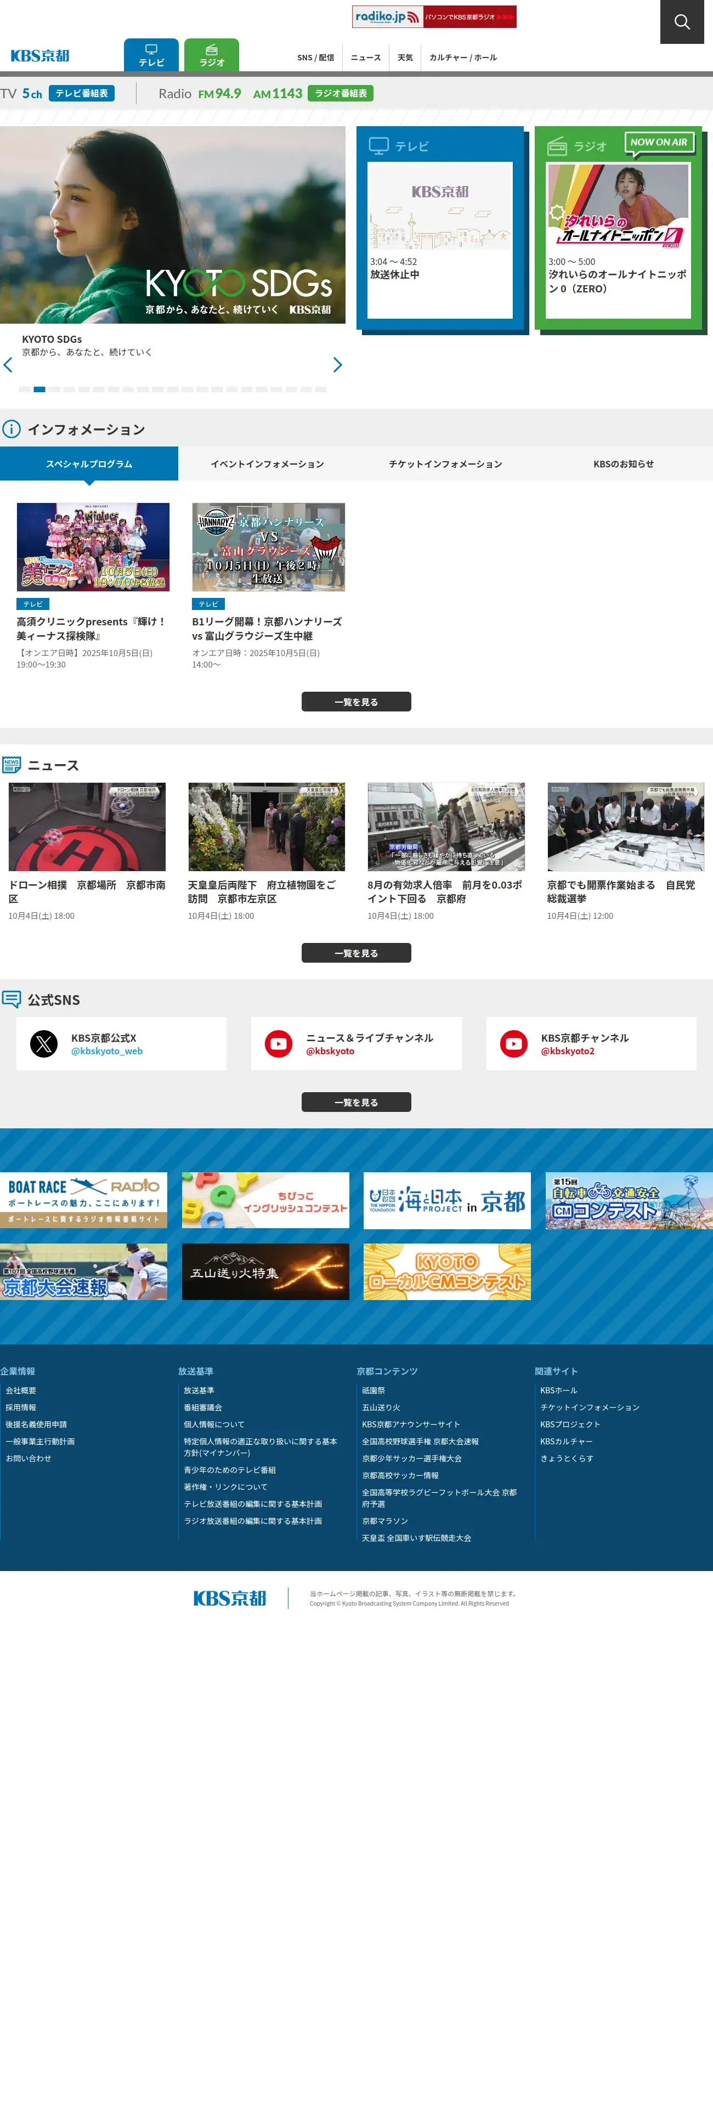This screenshot has height=2113, width=713.
Task: Click 一覧を見る under ニュース
Action: pyautogui.click(x=356, y=953)
